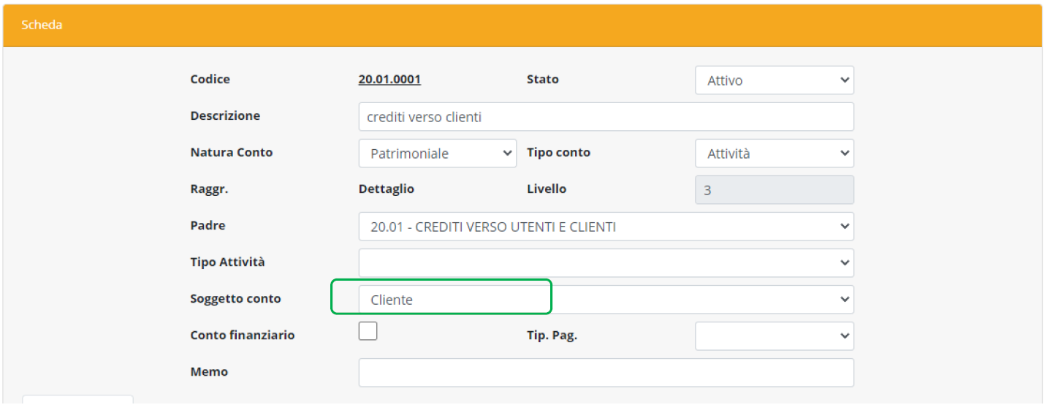Expand the Tip. Pag. dropdown
Image resolution: width=1050 pixels, height=413 pixels.
(774, 336)
